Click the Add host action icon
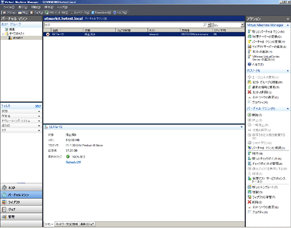The height and width of the screenshot is (228, 291). (249, 51)
